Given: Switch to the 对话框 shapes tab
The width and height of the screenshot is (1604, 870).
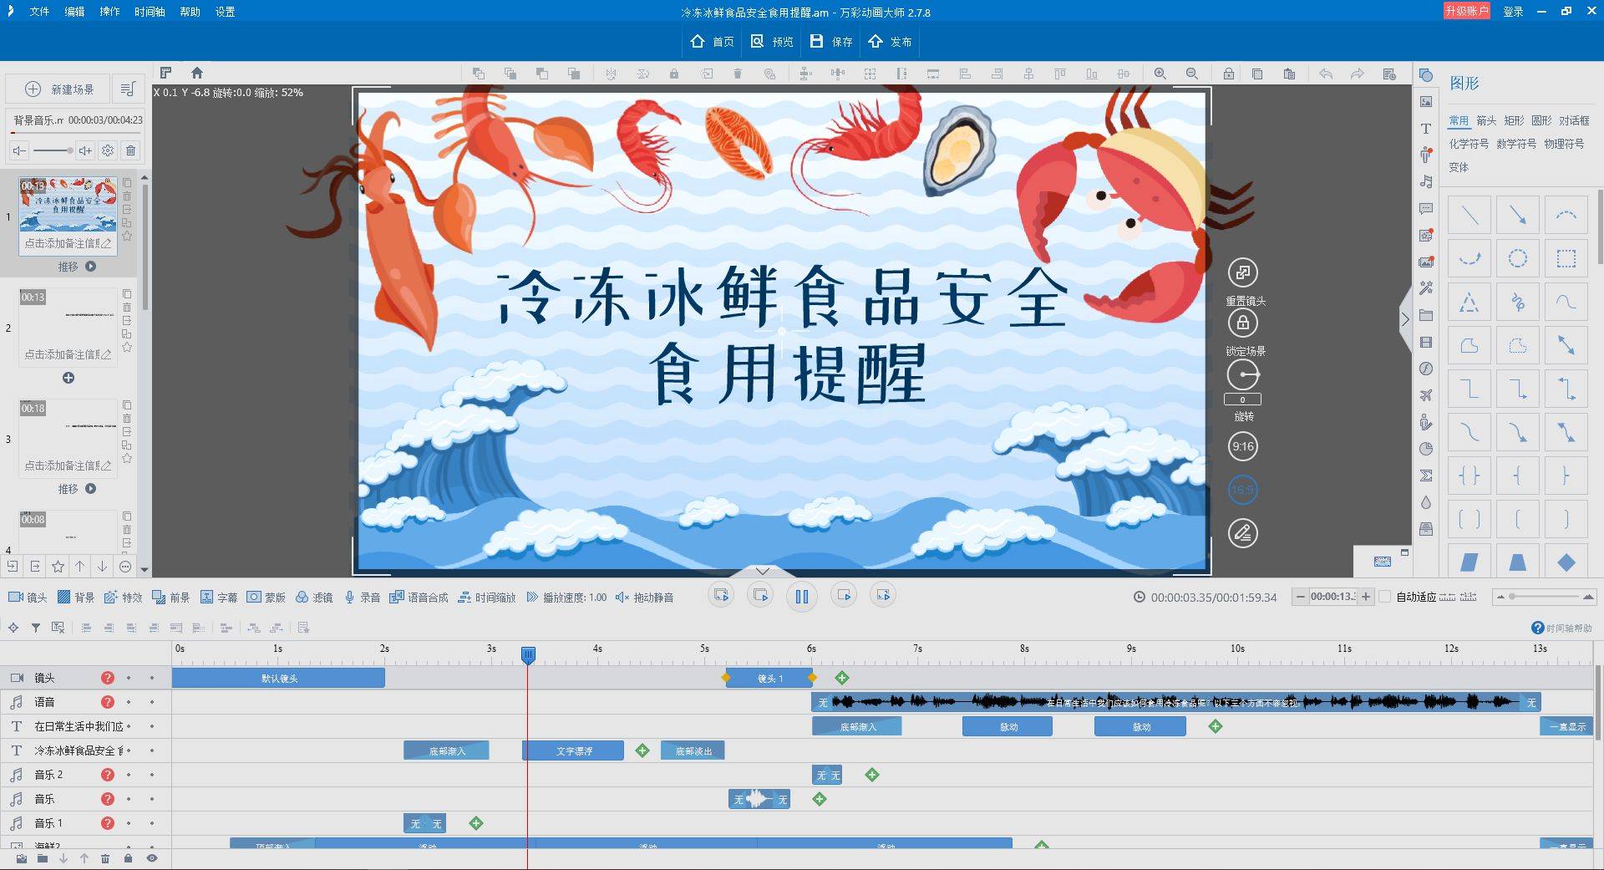Looking at the screenshot, I should point(1574,120).
